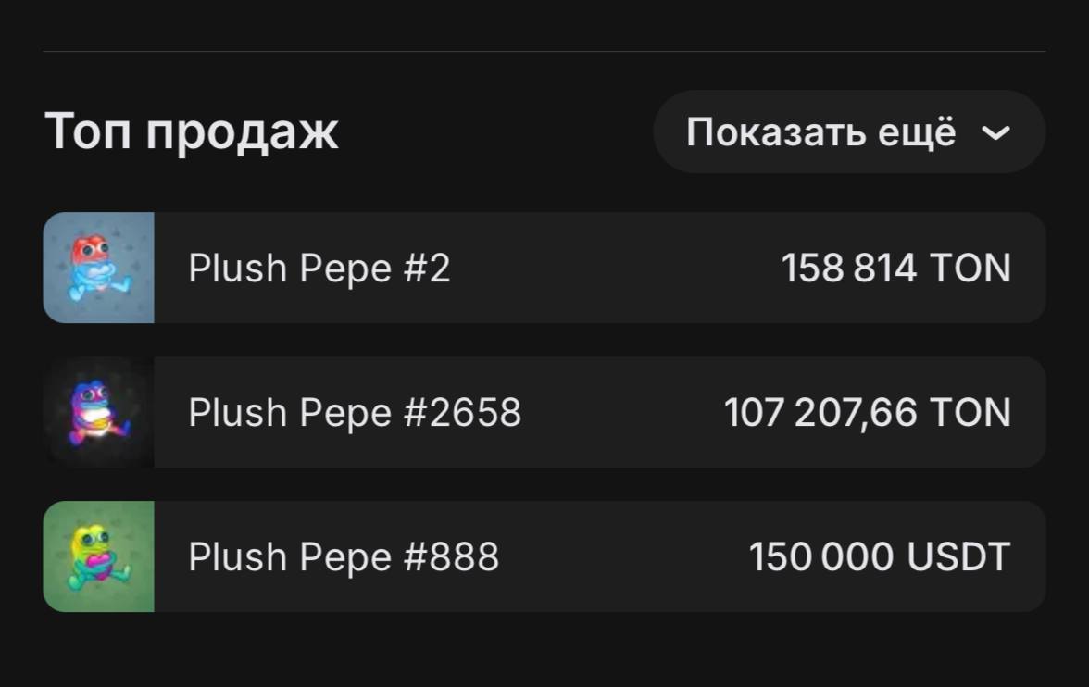Click the 158 814 sale amount
The height and width of the screenshot is (687, 1089).
pos(849,269)
